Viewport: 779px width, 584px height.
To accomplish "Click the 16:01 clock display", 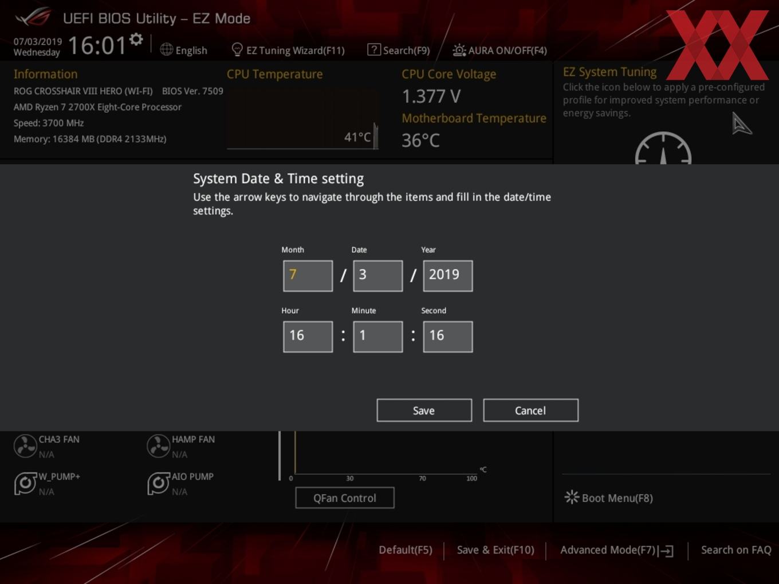I will coord(97,45).
